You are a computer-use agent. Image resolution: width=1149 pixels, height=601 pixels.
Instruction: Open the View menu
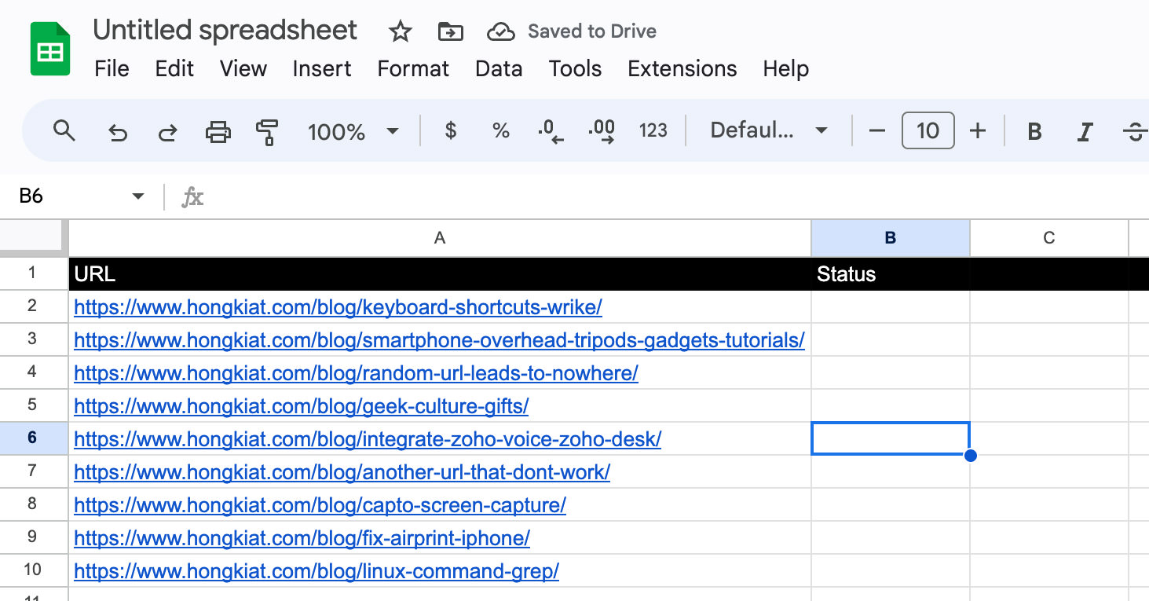point(243,69)
